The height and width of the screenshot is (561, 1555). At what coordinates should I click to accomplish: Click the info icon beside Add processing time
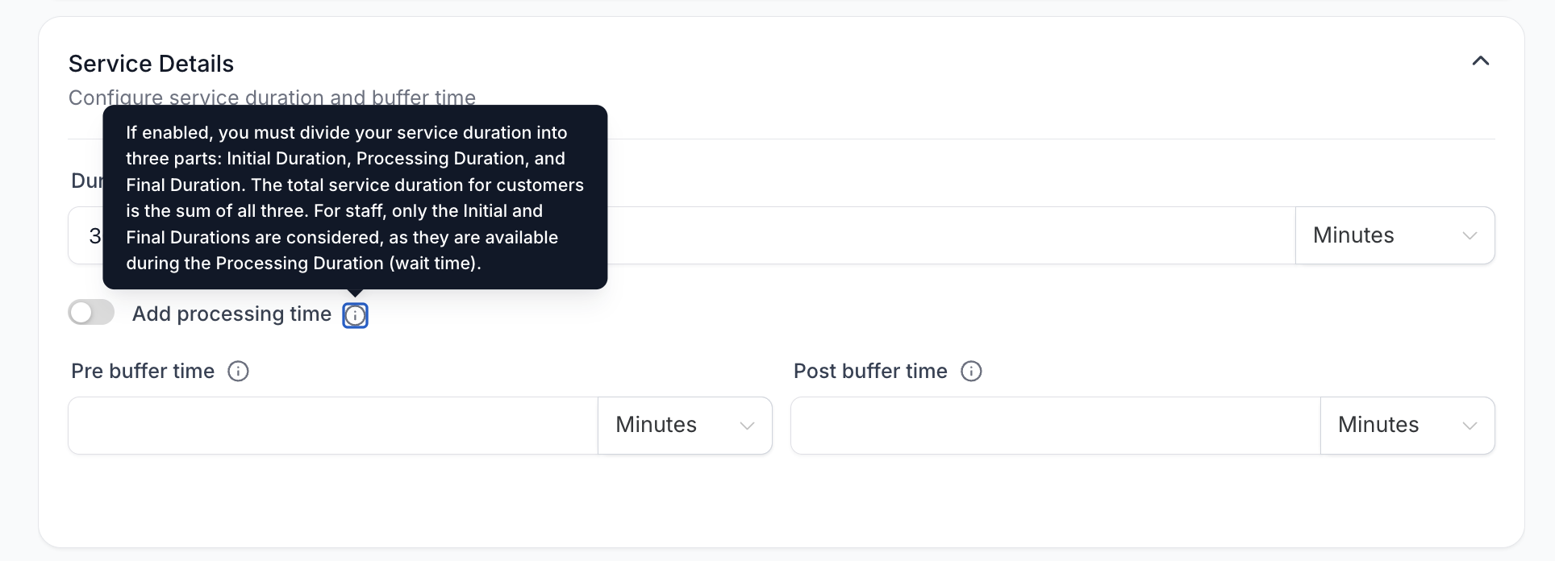(355, 315)
